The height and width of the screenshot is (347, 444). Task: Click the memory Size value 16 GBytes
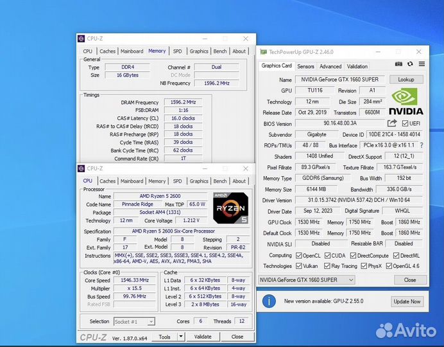[128, 75]
